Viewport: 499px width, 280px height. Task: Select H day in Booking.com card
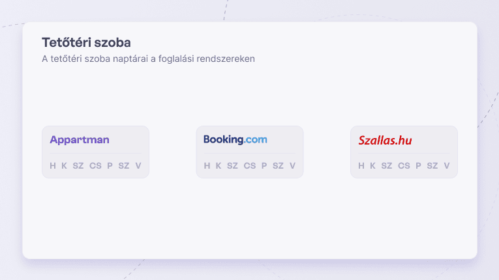[x=207, y=166]
